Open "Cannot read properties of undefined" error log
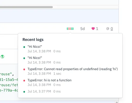 pyautogui.click(x=70, y=71)
